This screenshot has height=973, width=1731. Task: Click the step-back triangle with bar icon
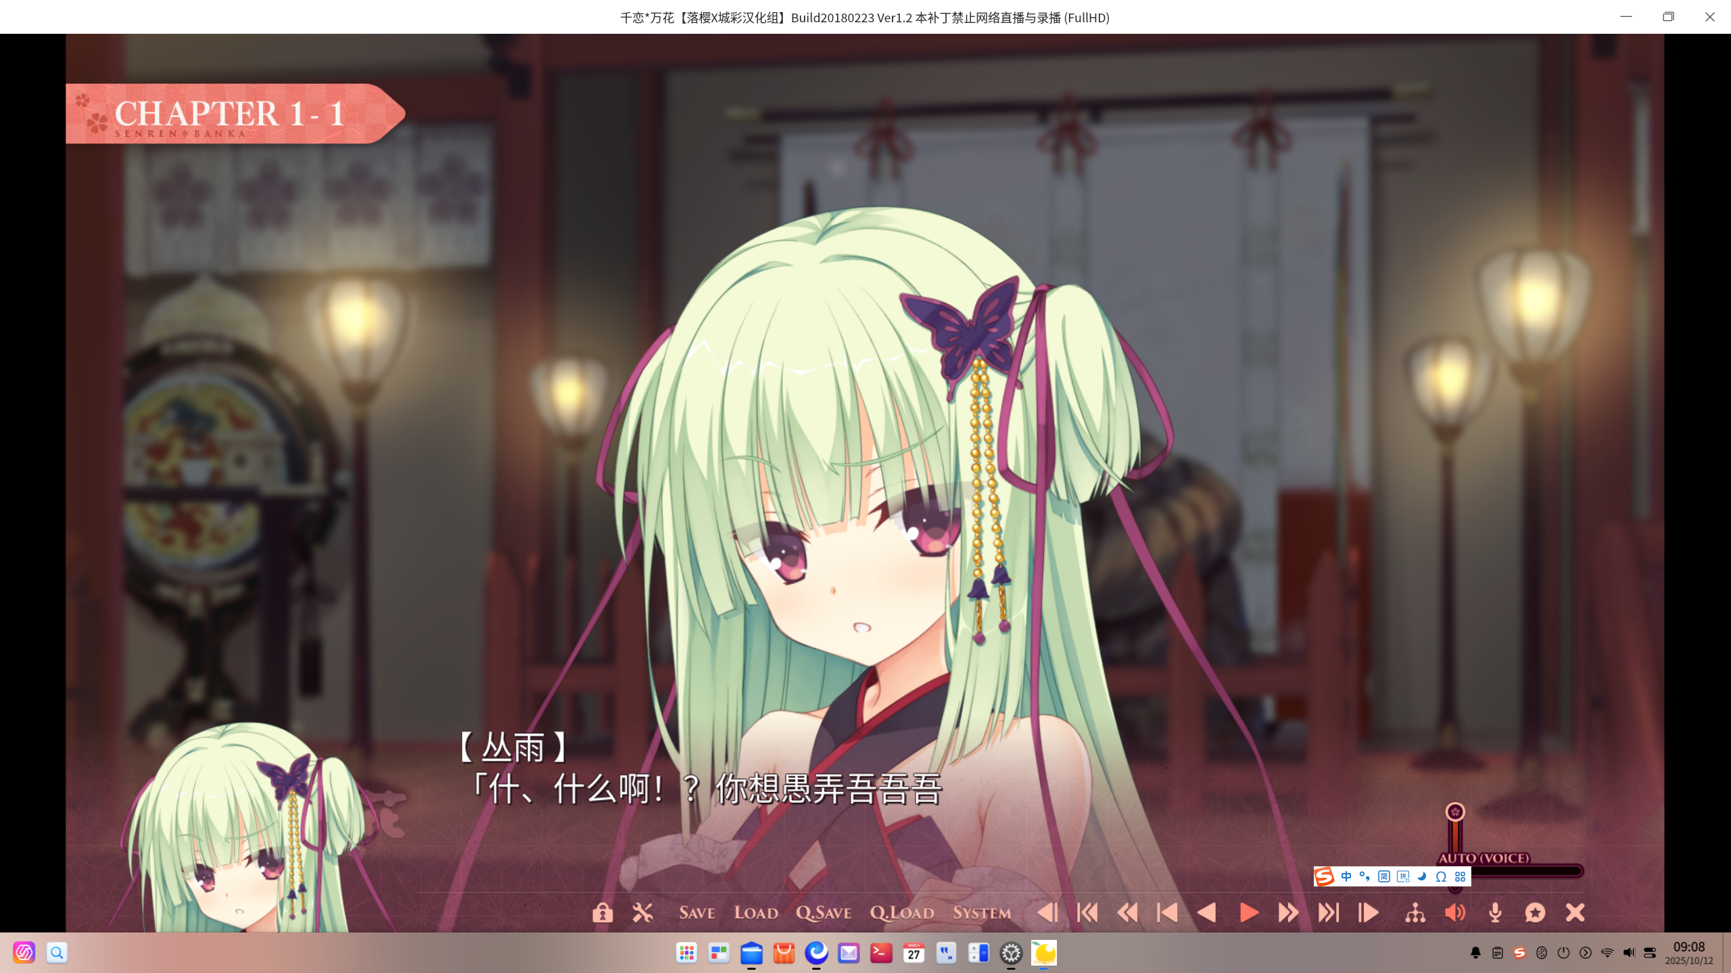coord(1047,913)
